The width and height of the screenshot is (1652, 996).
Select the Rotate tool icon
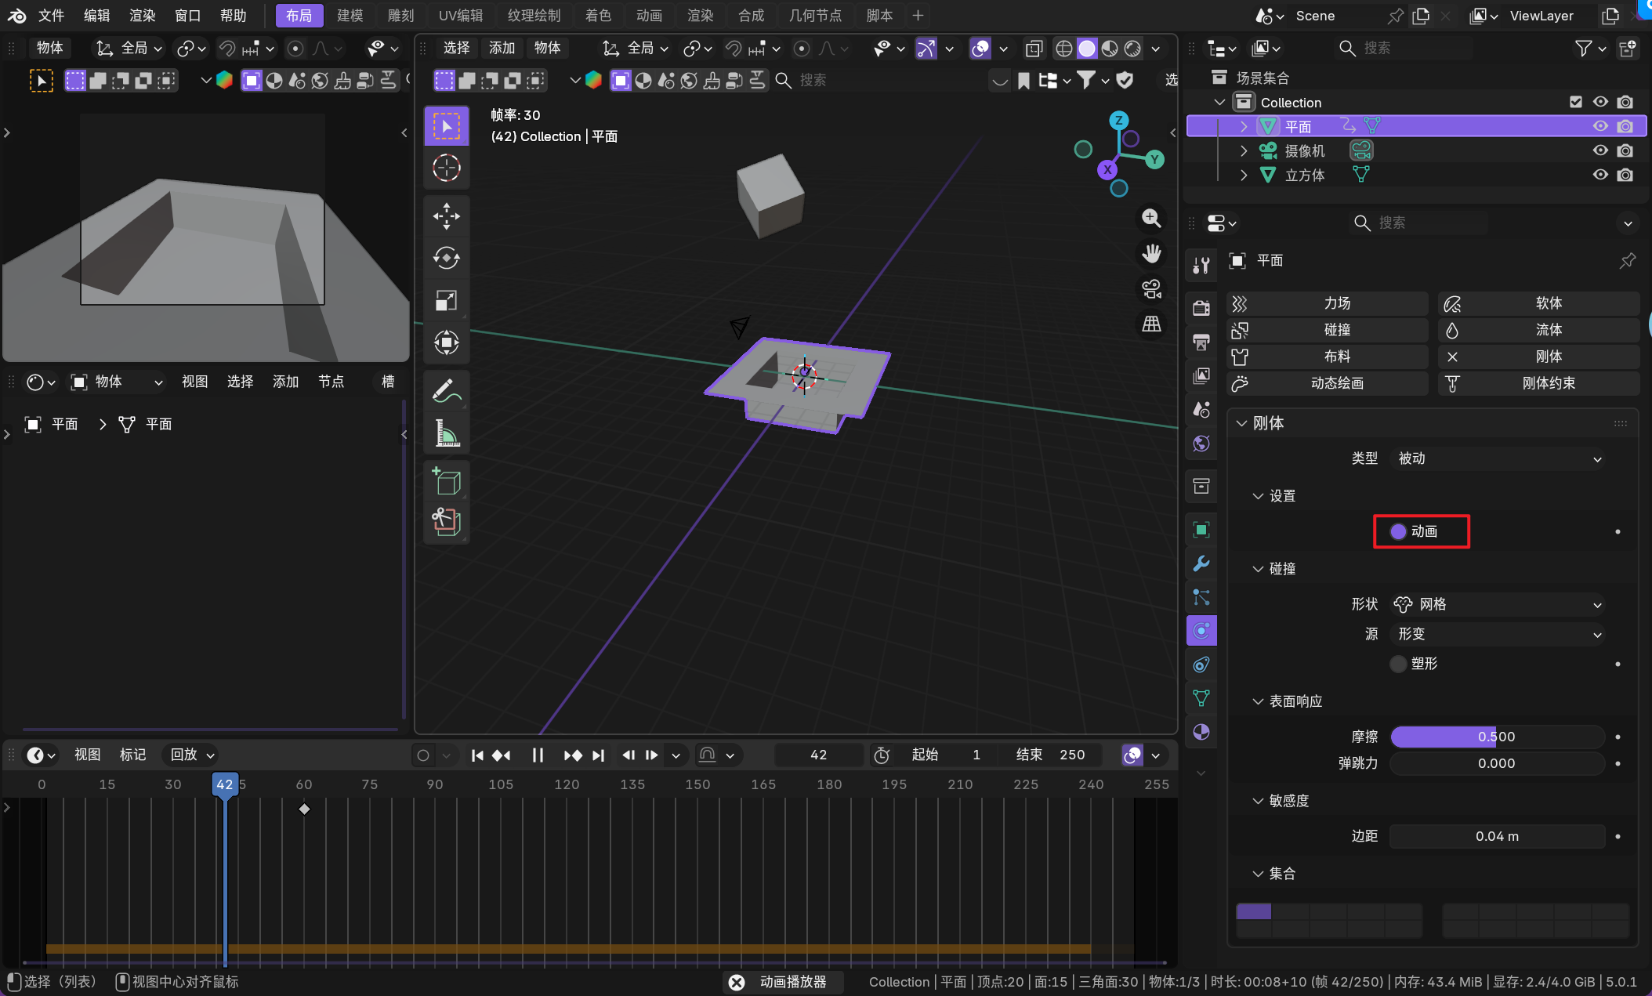tap(446, 258)
